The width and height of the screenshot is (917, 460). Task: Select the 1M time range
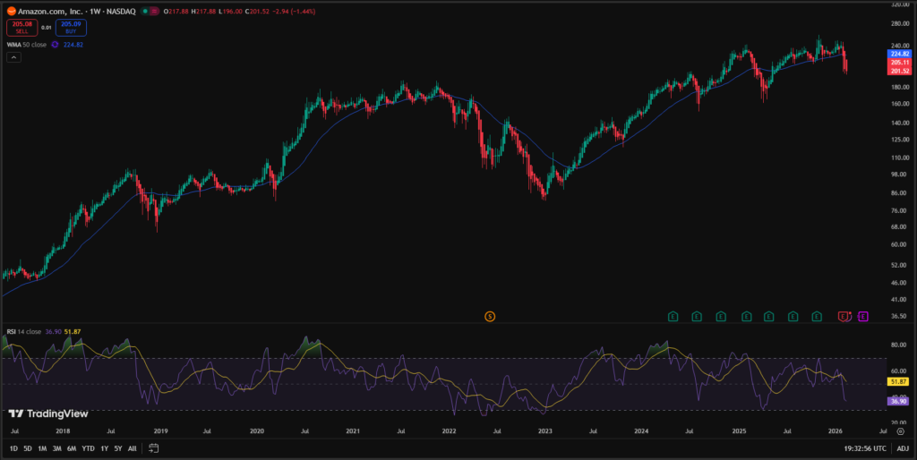[42, 448]
